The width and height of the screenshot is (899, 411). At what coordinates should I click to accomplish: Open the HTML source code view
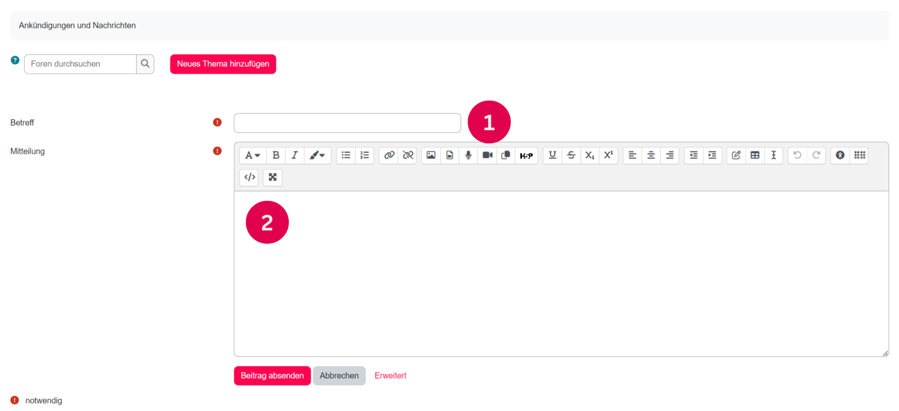(249, 177)
